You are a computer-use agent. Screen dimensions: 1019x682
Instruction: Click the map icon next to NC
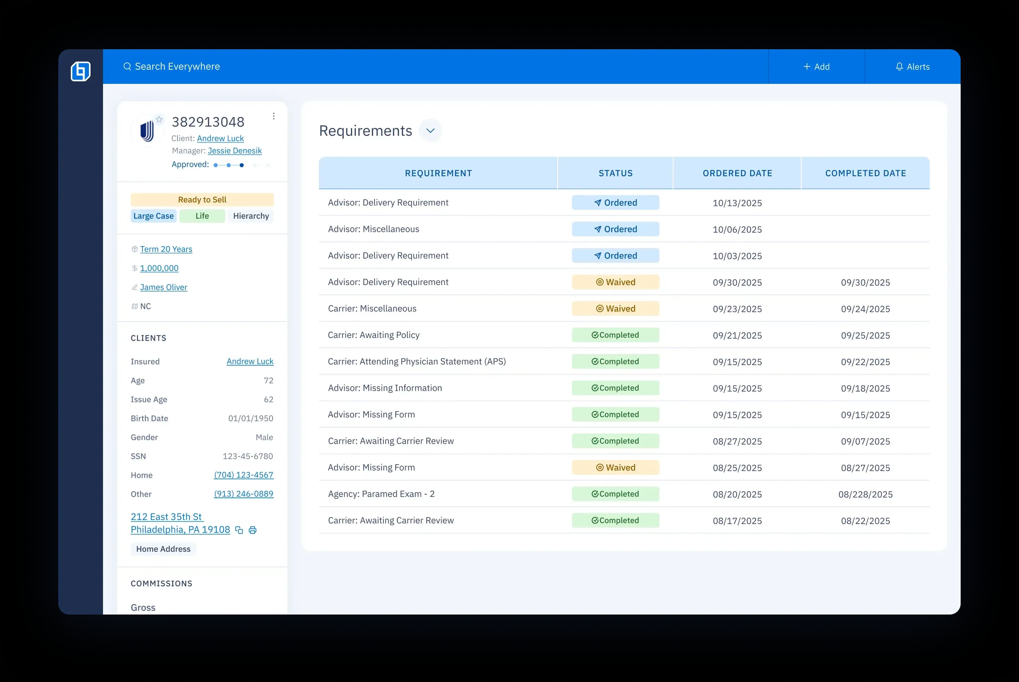pyautogui.click(x=134, y=306)
